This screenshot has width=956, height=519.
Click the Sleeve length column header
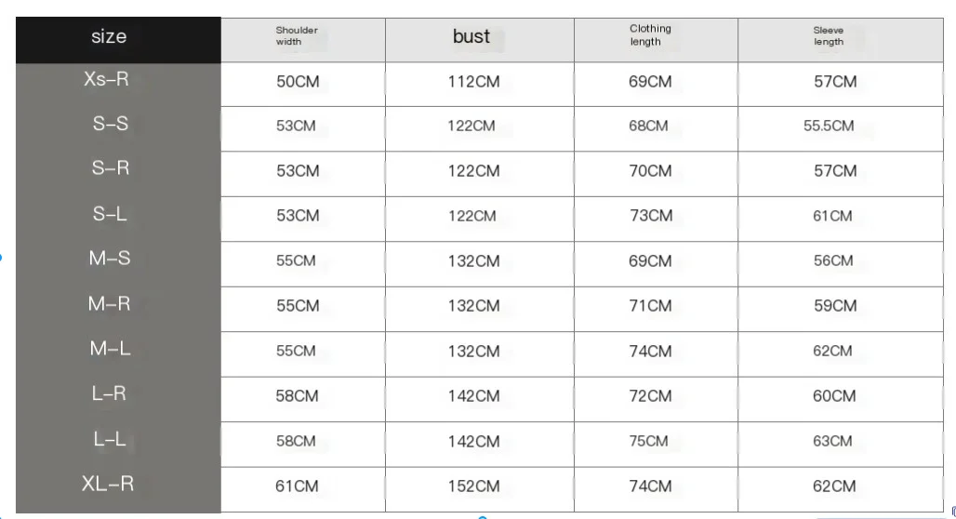coord(840,40)
